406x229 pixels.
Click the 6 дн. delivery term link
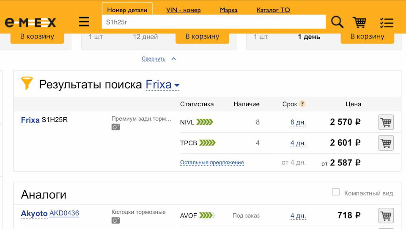click(298, 122)
